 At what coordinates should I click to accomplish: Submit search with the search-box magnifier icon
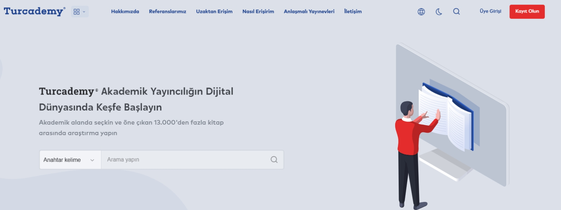(274, 160)
